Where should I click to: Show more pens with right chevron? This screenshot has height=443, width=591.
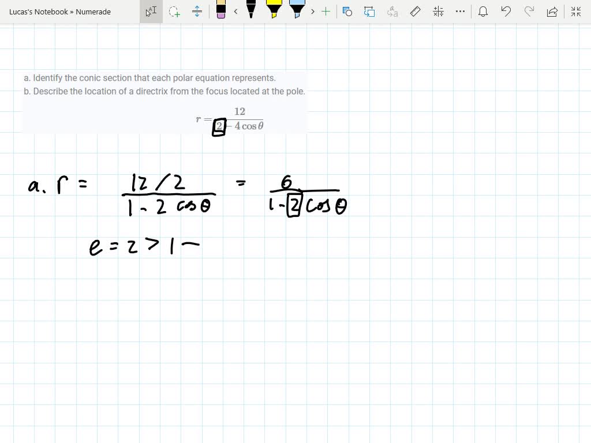[x=312, y=12]
